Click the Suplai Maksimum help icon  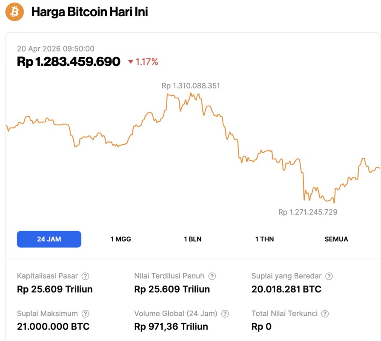(85, 314)
